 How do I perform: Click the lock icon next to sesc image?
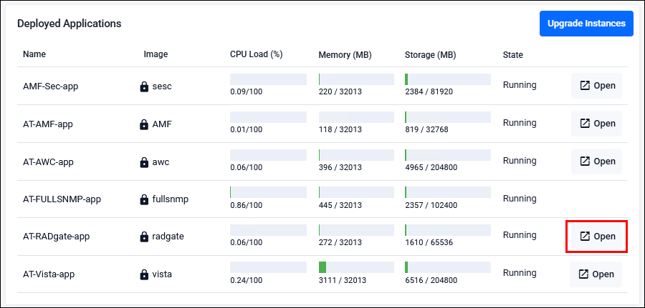coord(144,86)
